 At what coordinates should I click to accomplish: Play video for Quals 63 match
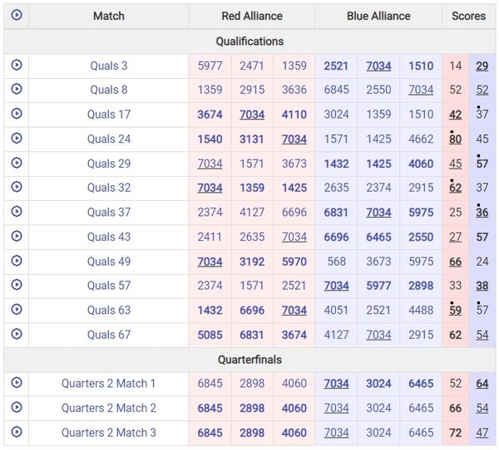click(17, 310)
